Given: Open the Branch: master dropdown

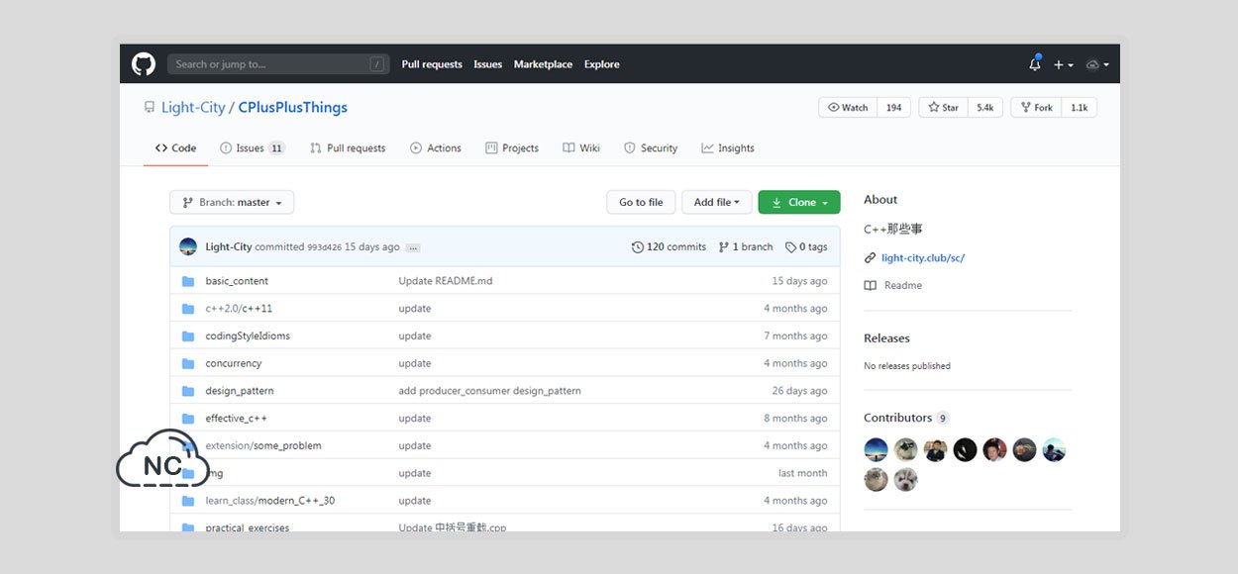Looking at the screenshot, I should 232,202.
